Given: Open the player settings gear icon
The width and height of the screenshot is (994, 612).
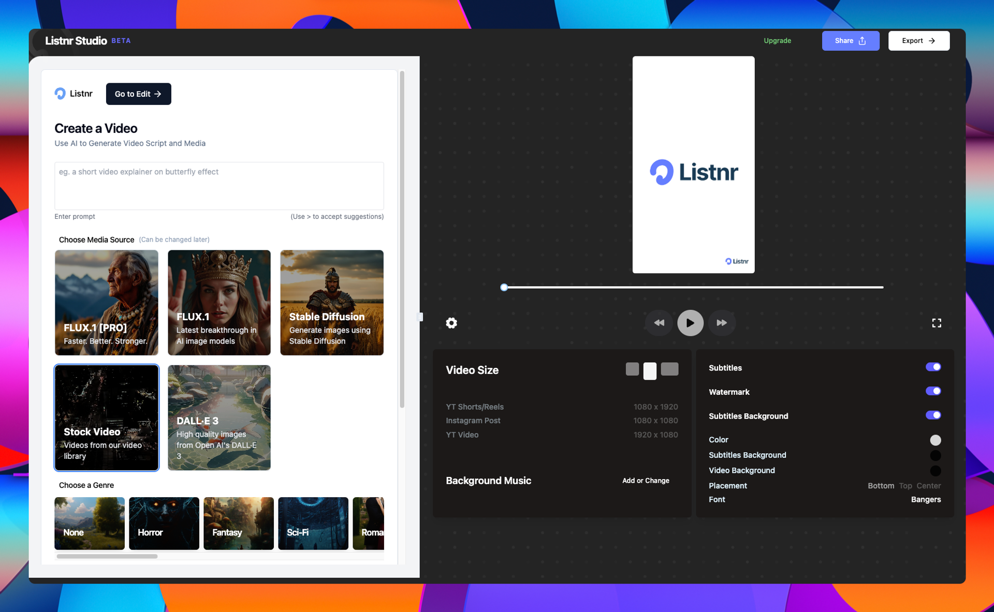Looking at the screenshot, I should pyautogui.click(x=451, y=323).
